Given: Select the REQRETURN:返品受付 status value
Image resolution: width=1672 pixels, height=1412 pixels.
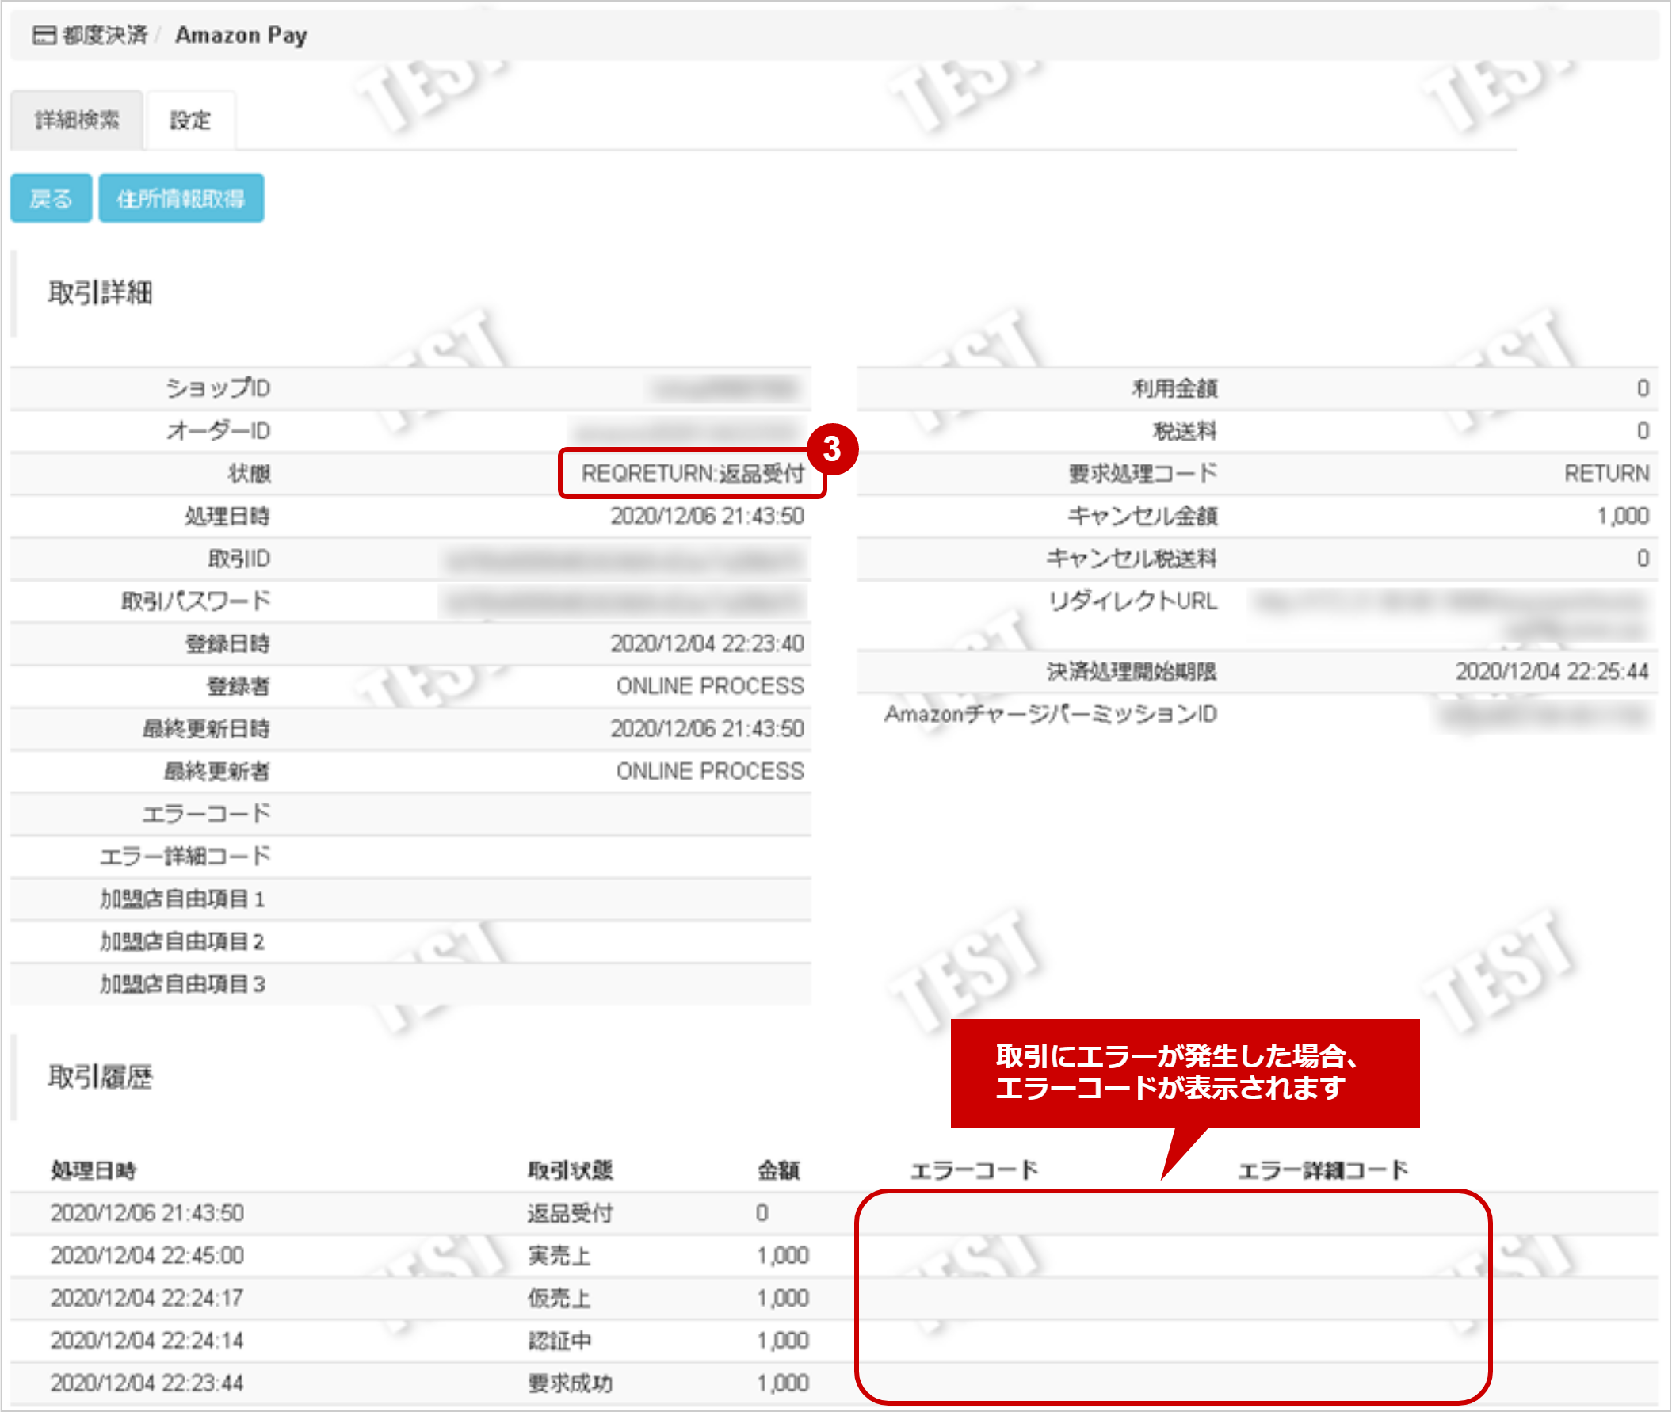Looking at the screenshot, I should pyautogui.click(x=693, y=473).
